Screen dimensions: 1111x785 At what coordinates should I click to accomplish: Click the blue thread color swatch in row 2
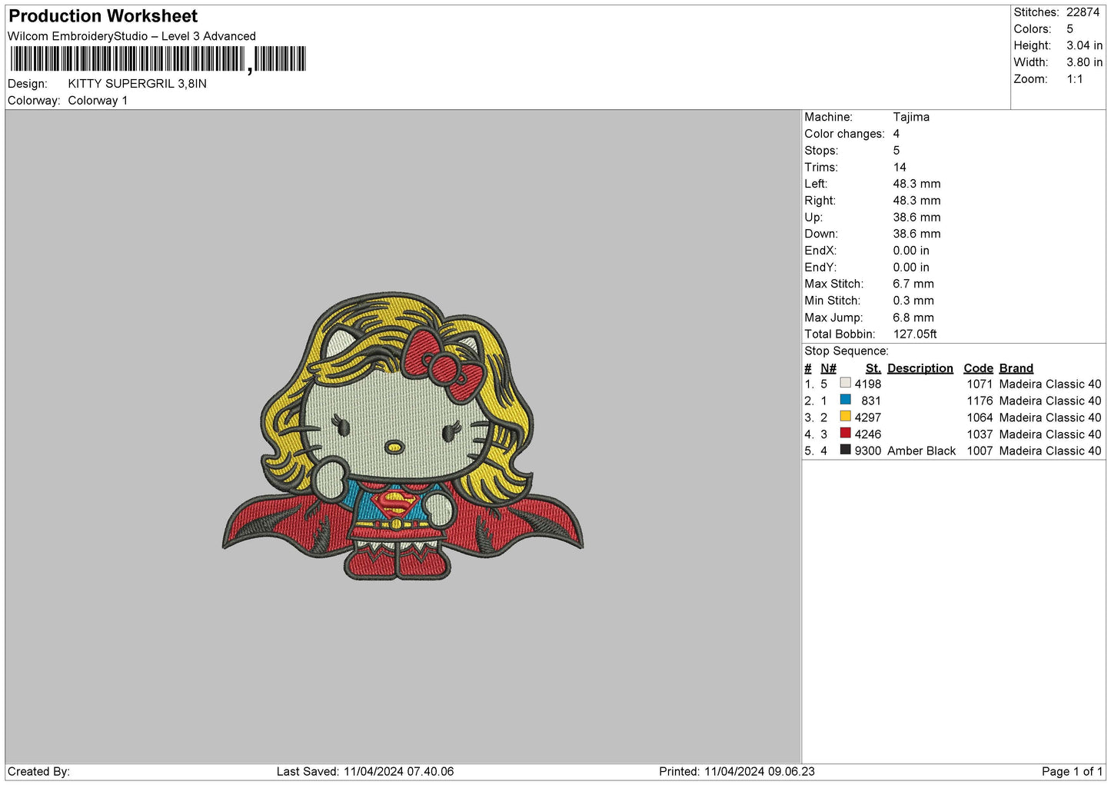click(846, 400)
